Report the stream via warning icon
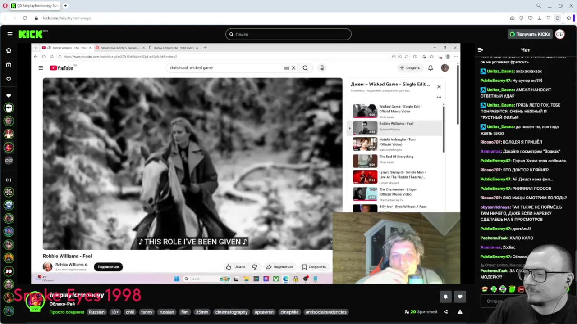This screenshot has height=324, width=577. [460, 312]
